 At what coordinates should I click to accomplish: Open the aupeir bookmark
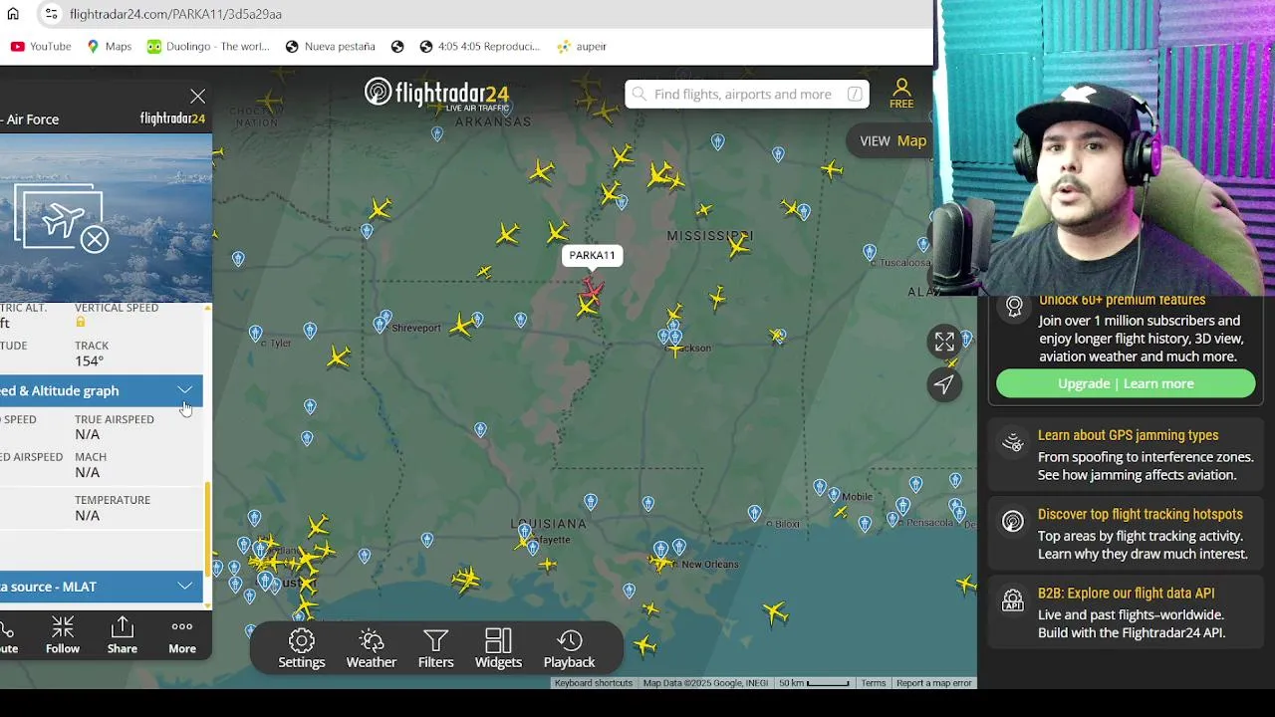(582, 46)
